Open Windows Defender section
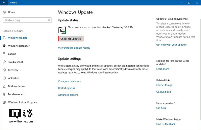 pyautogui.click(x=19, y=46)
